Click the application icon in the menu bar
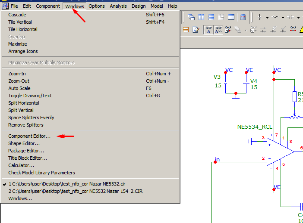The width and height of the screenshot is (303, 223). point(5,6)
